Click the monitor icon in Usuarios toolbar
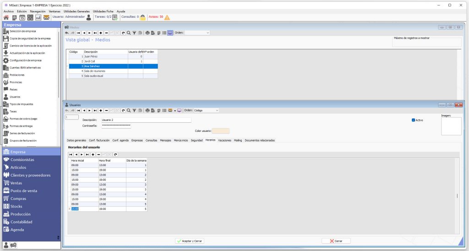Screen dimensions: 469x251 click(x=179, y=110)
